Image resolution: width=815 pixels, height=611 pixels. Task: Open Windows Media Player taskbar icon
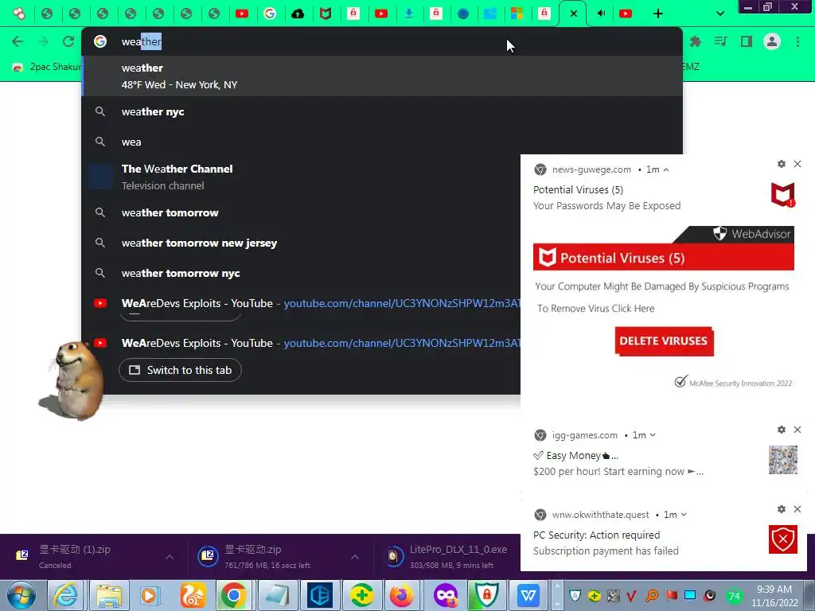[x=150, y=595]
